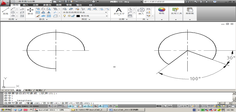Screen dimensions: 236x112
Task: Toggle Dynamic Input in status bar
Action: (x=96, y=106)
